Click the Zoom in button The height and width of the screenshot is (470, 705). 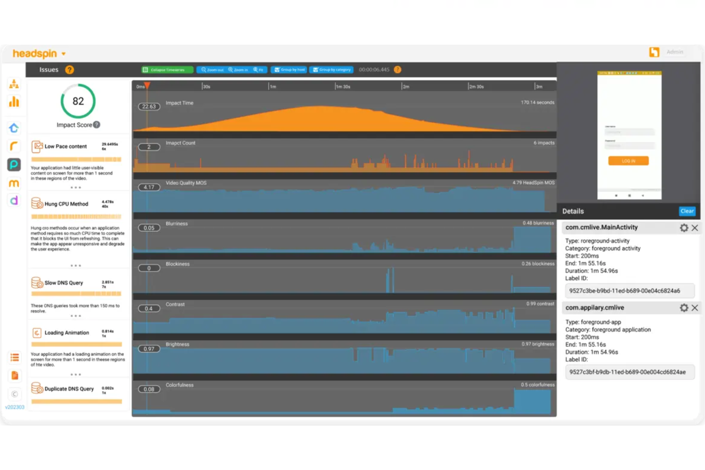(238, 70)
